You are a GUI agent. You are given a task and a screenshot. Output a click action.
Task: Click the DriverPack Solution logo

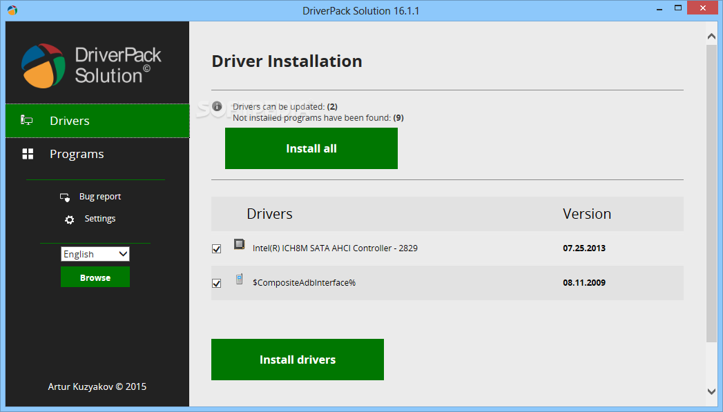(91, 66)
